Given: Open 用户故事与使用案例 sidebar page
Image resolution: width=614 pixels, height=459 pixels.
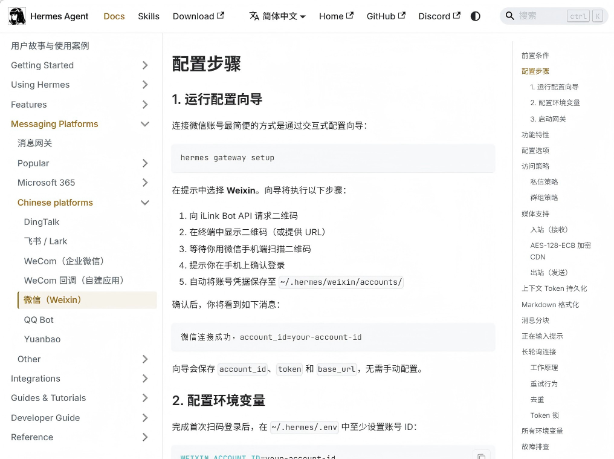Looking at the screenshot, I should [x=50, y=46].
